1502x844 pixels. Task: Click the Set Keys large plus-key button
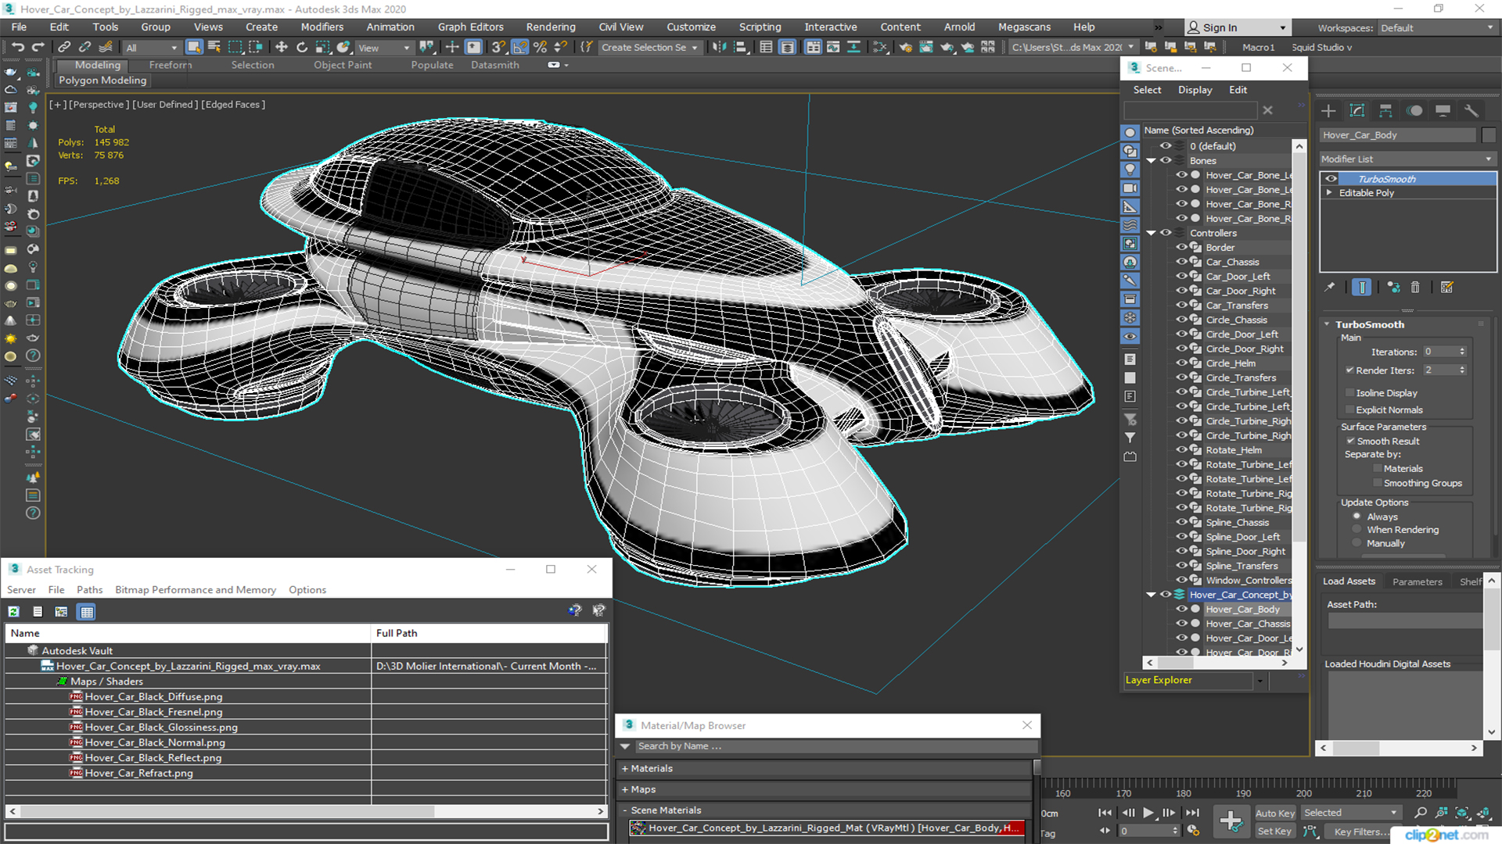pyautogui.click(x=1231, y=821)
